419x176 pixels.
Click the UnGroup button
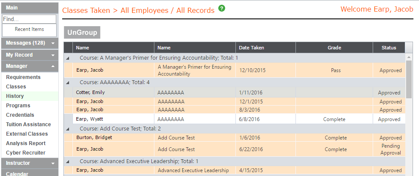click(82, 33)
